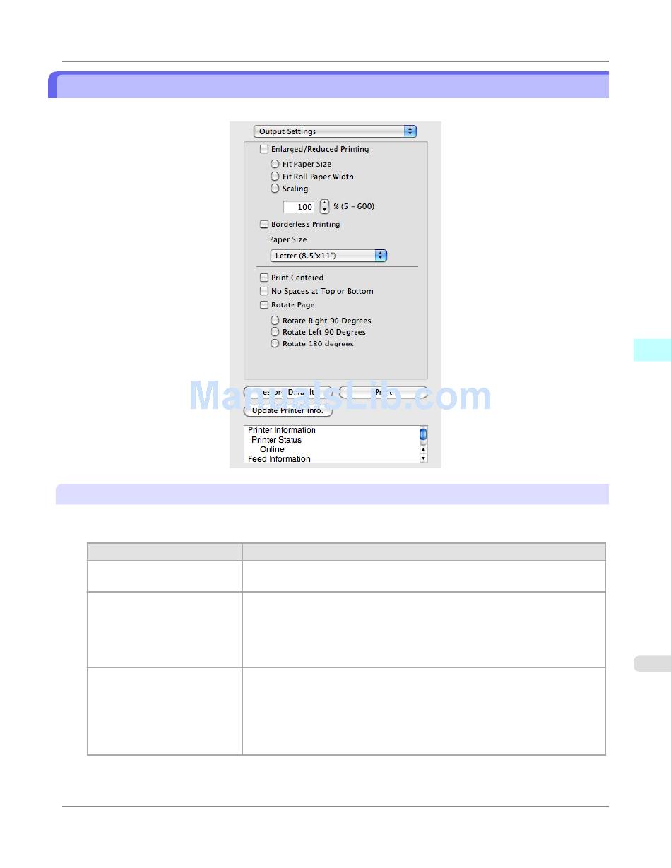Select the Feed Information line
Screen dimensions: 671x868
[x=279, y=459]
